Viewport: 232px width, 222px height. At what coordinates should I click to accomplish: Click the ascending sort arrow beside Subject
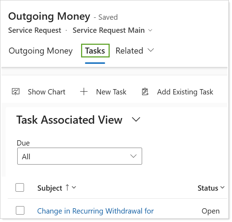point(67,188)
